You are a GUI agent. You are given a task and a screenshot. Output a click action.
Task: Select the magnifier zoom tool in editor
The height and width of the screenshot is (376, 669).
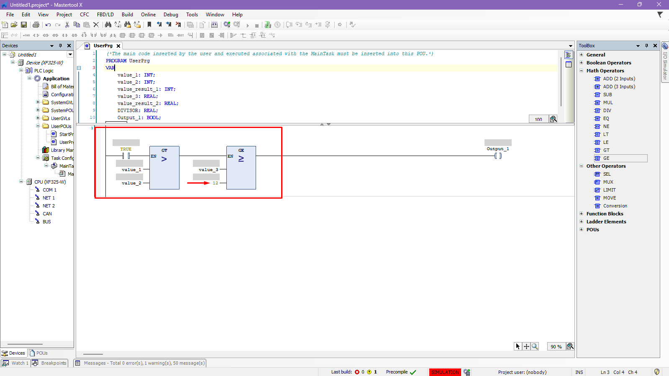[535, 346]
